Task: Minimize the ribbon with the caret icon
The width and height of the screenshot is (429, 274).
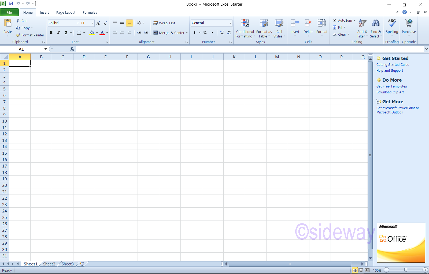Action: click(398, 12)
